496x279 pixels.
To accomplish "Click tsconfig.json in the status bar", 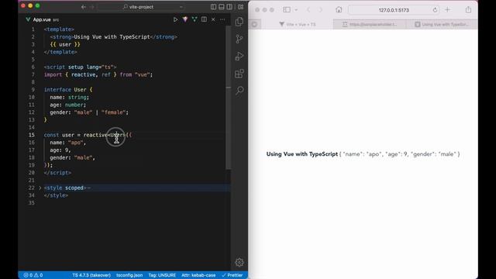I will [129, 275].
